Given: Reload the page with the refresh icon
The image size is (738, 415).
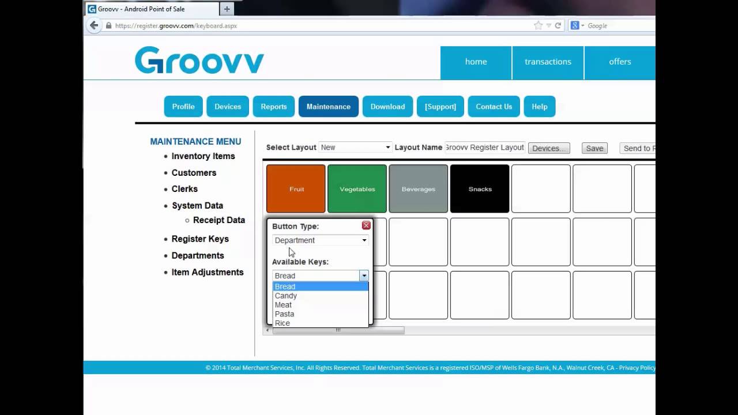Looking at the screenshot, I should tap(558, 25).
